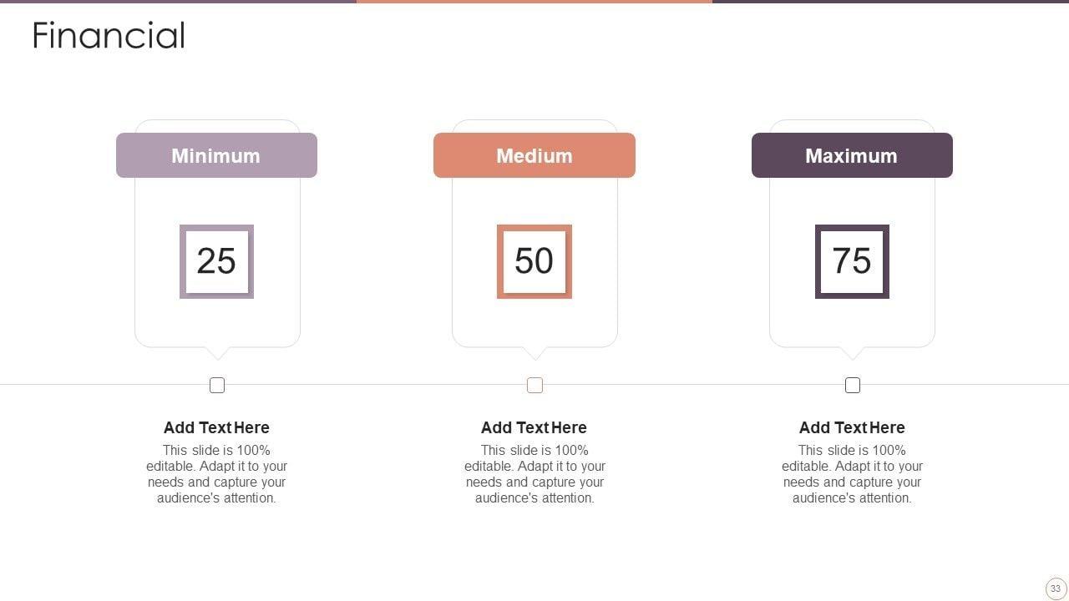1069x601 pixels.
Task: Select the left Add Text Here heading
Action: pos(216,427)
